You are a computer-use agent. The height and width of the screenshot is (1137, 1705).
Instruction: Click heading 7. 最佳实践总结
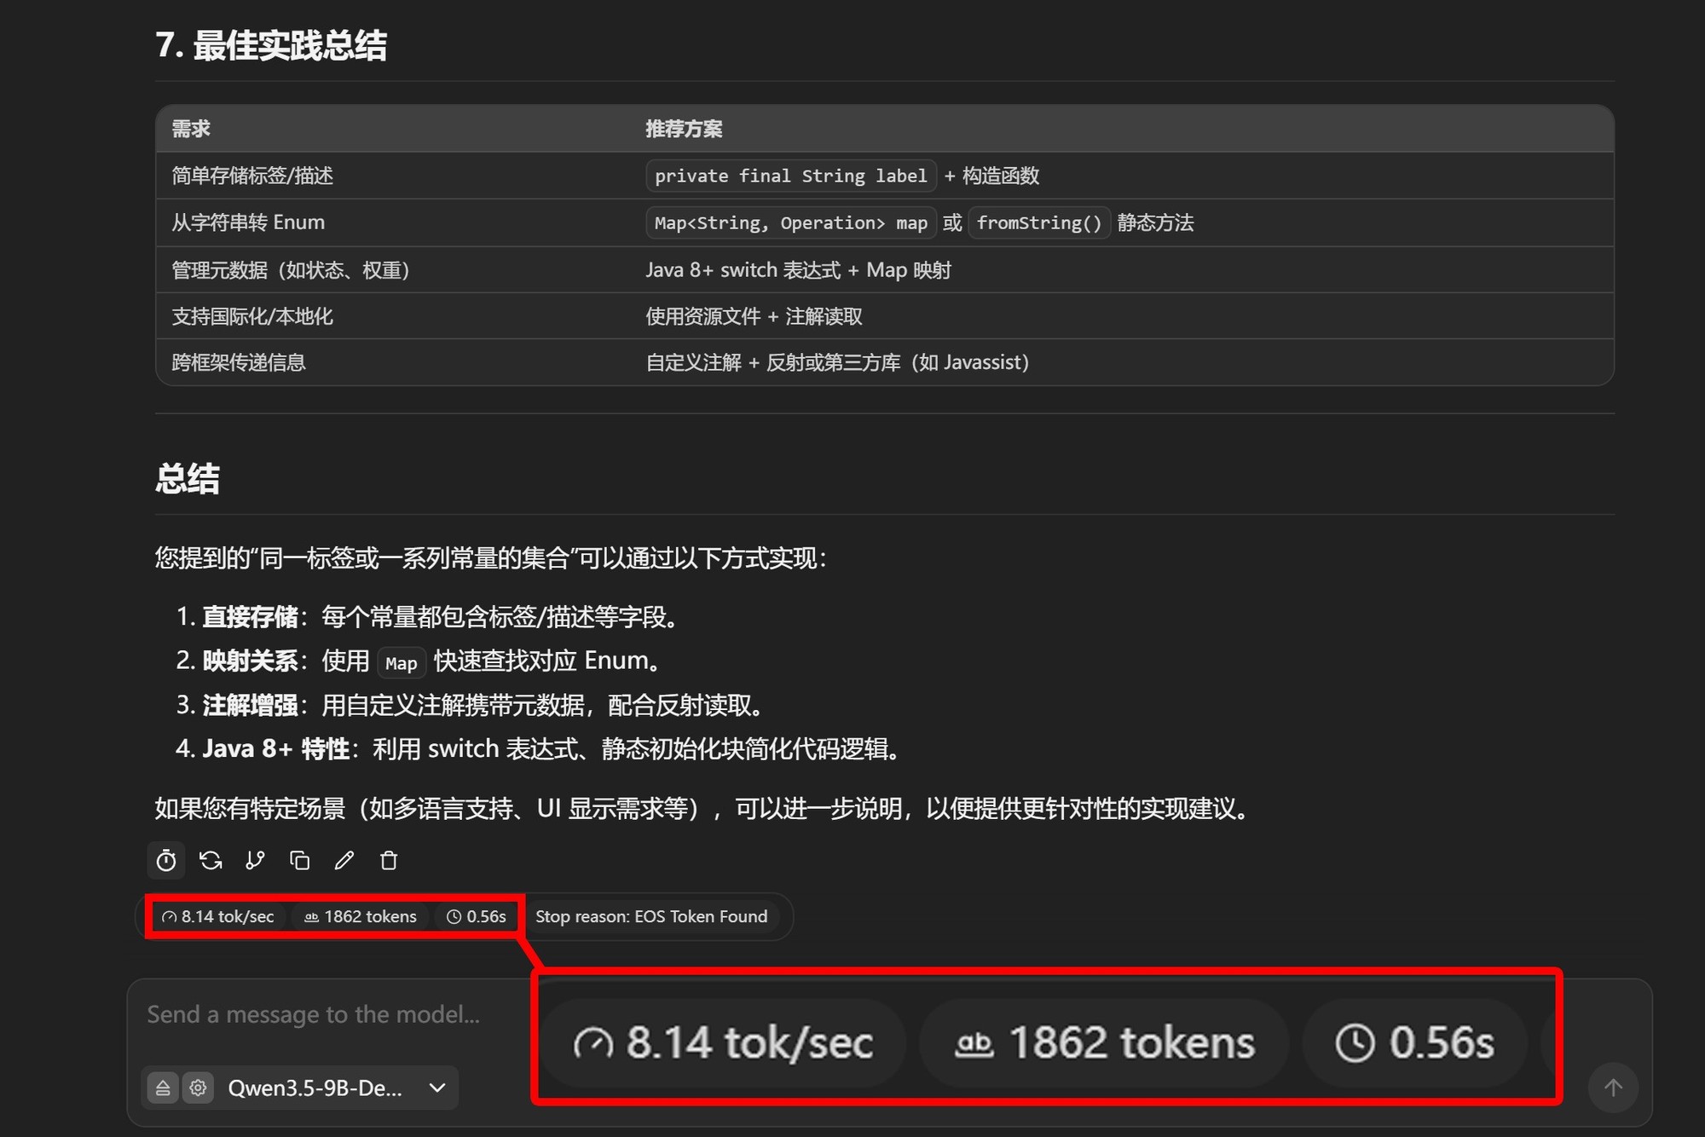[271, 45]
